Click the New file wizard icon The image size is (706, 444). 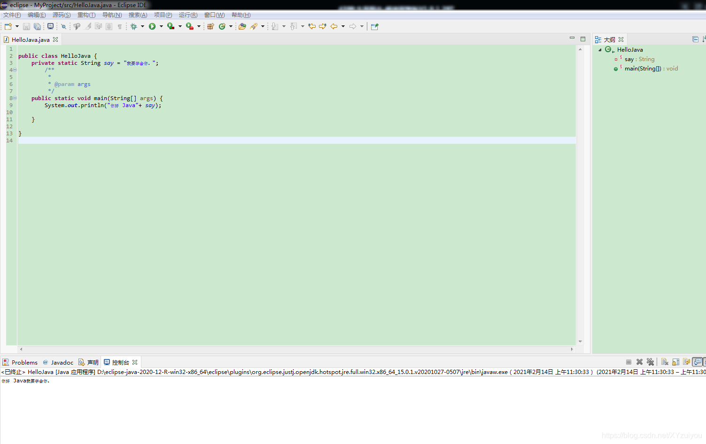click(x=8, y=26)
